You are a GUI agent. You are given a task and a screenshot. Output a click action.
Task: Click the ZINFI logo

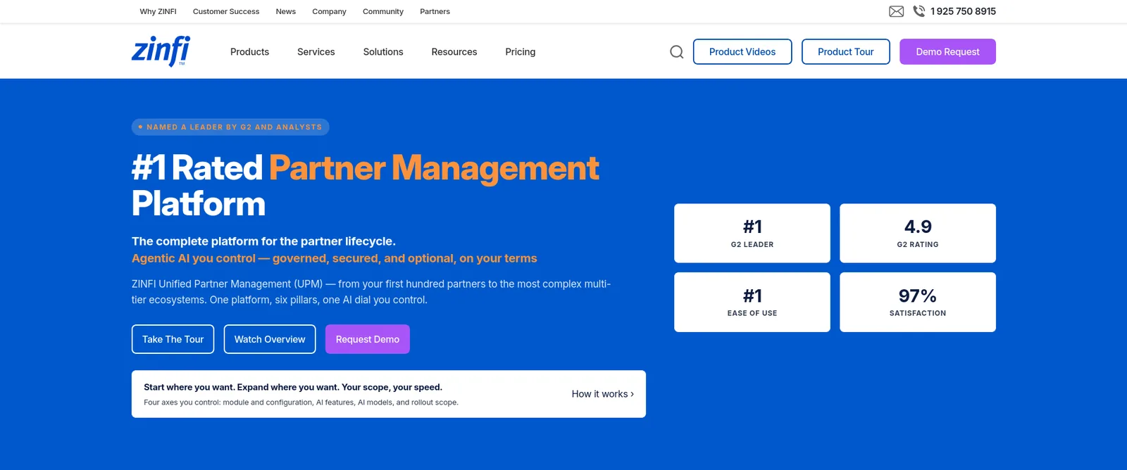coord(161,51)
